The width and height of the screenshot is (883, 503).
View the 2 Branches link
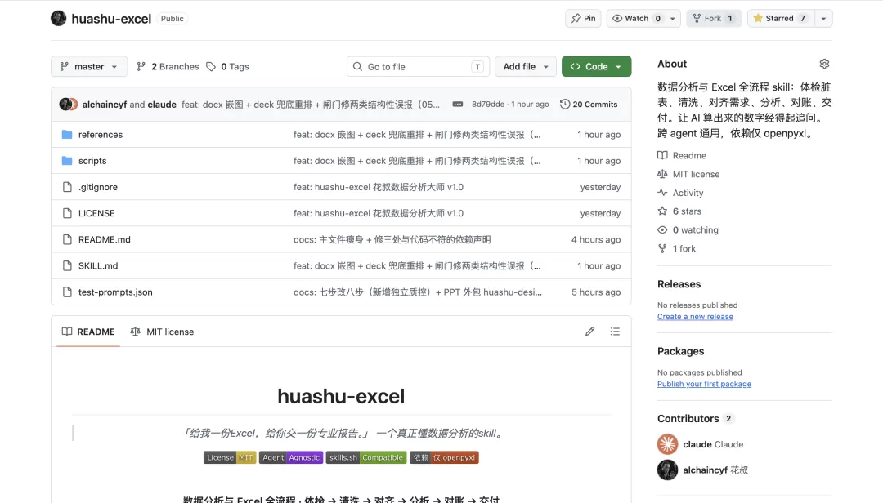coord(168,66)
